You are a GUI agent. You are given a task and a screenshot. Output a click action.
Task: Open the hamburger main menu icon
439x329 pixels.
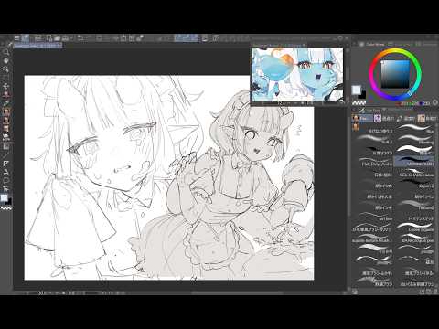tap(17, 38)
